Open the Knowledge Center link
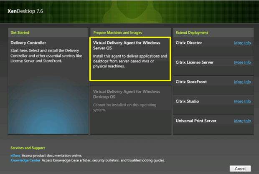Screen dimensions: 259x174 point(25,160)
